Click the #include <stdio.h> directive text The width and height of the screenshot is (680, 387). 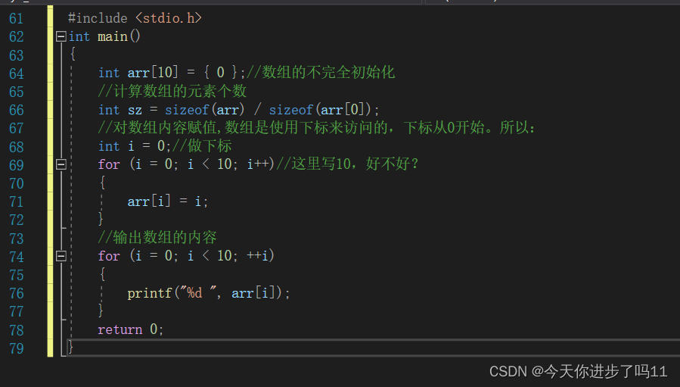coord(135,18)
